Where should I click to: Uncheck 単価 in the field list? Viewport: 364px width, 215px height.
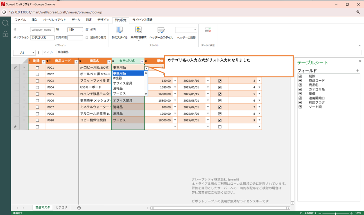300,94
